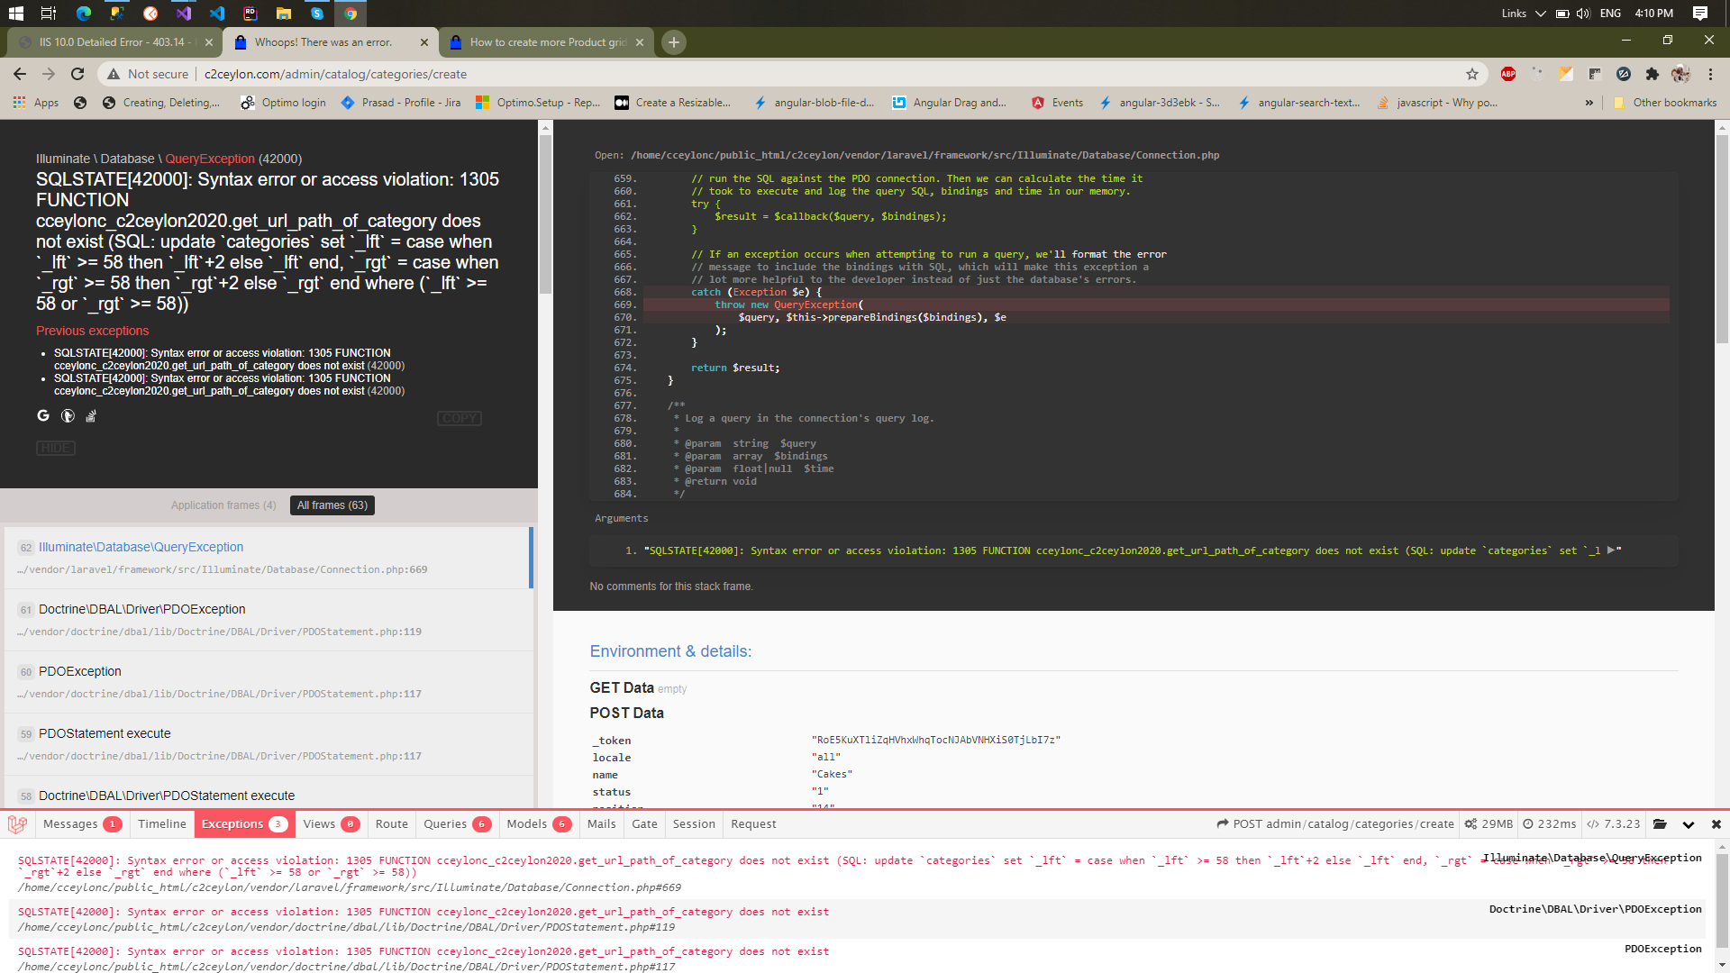Open the Apps bookmarks shortcut
The image size is (1730, 973).
pyautogui.click(x=36, y=103)
